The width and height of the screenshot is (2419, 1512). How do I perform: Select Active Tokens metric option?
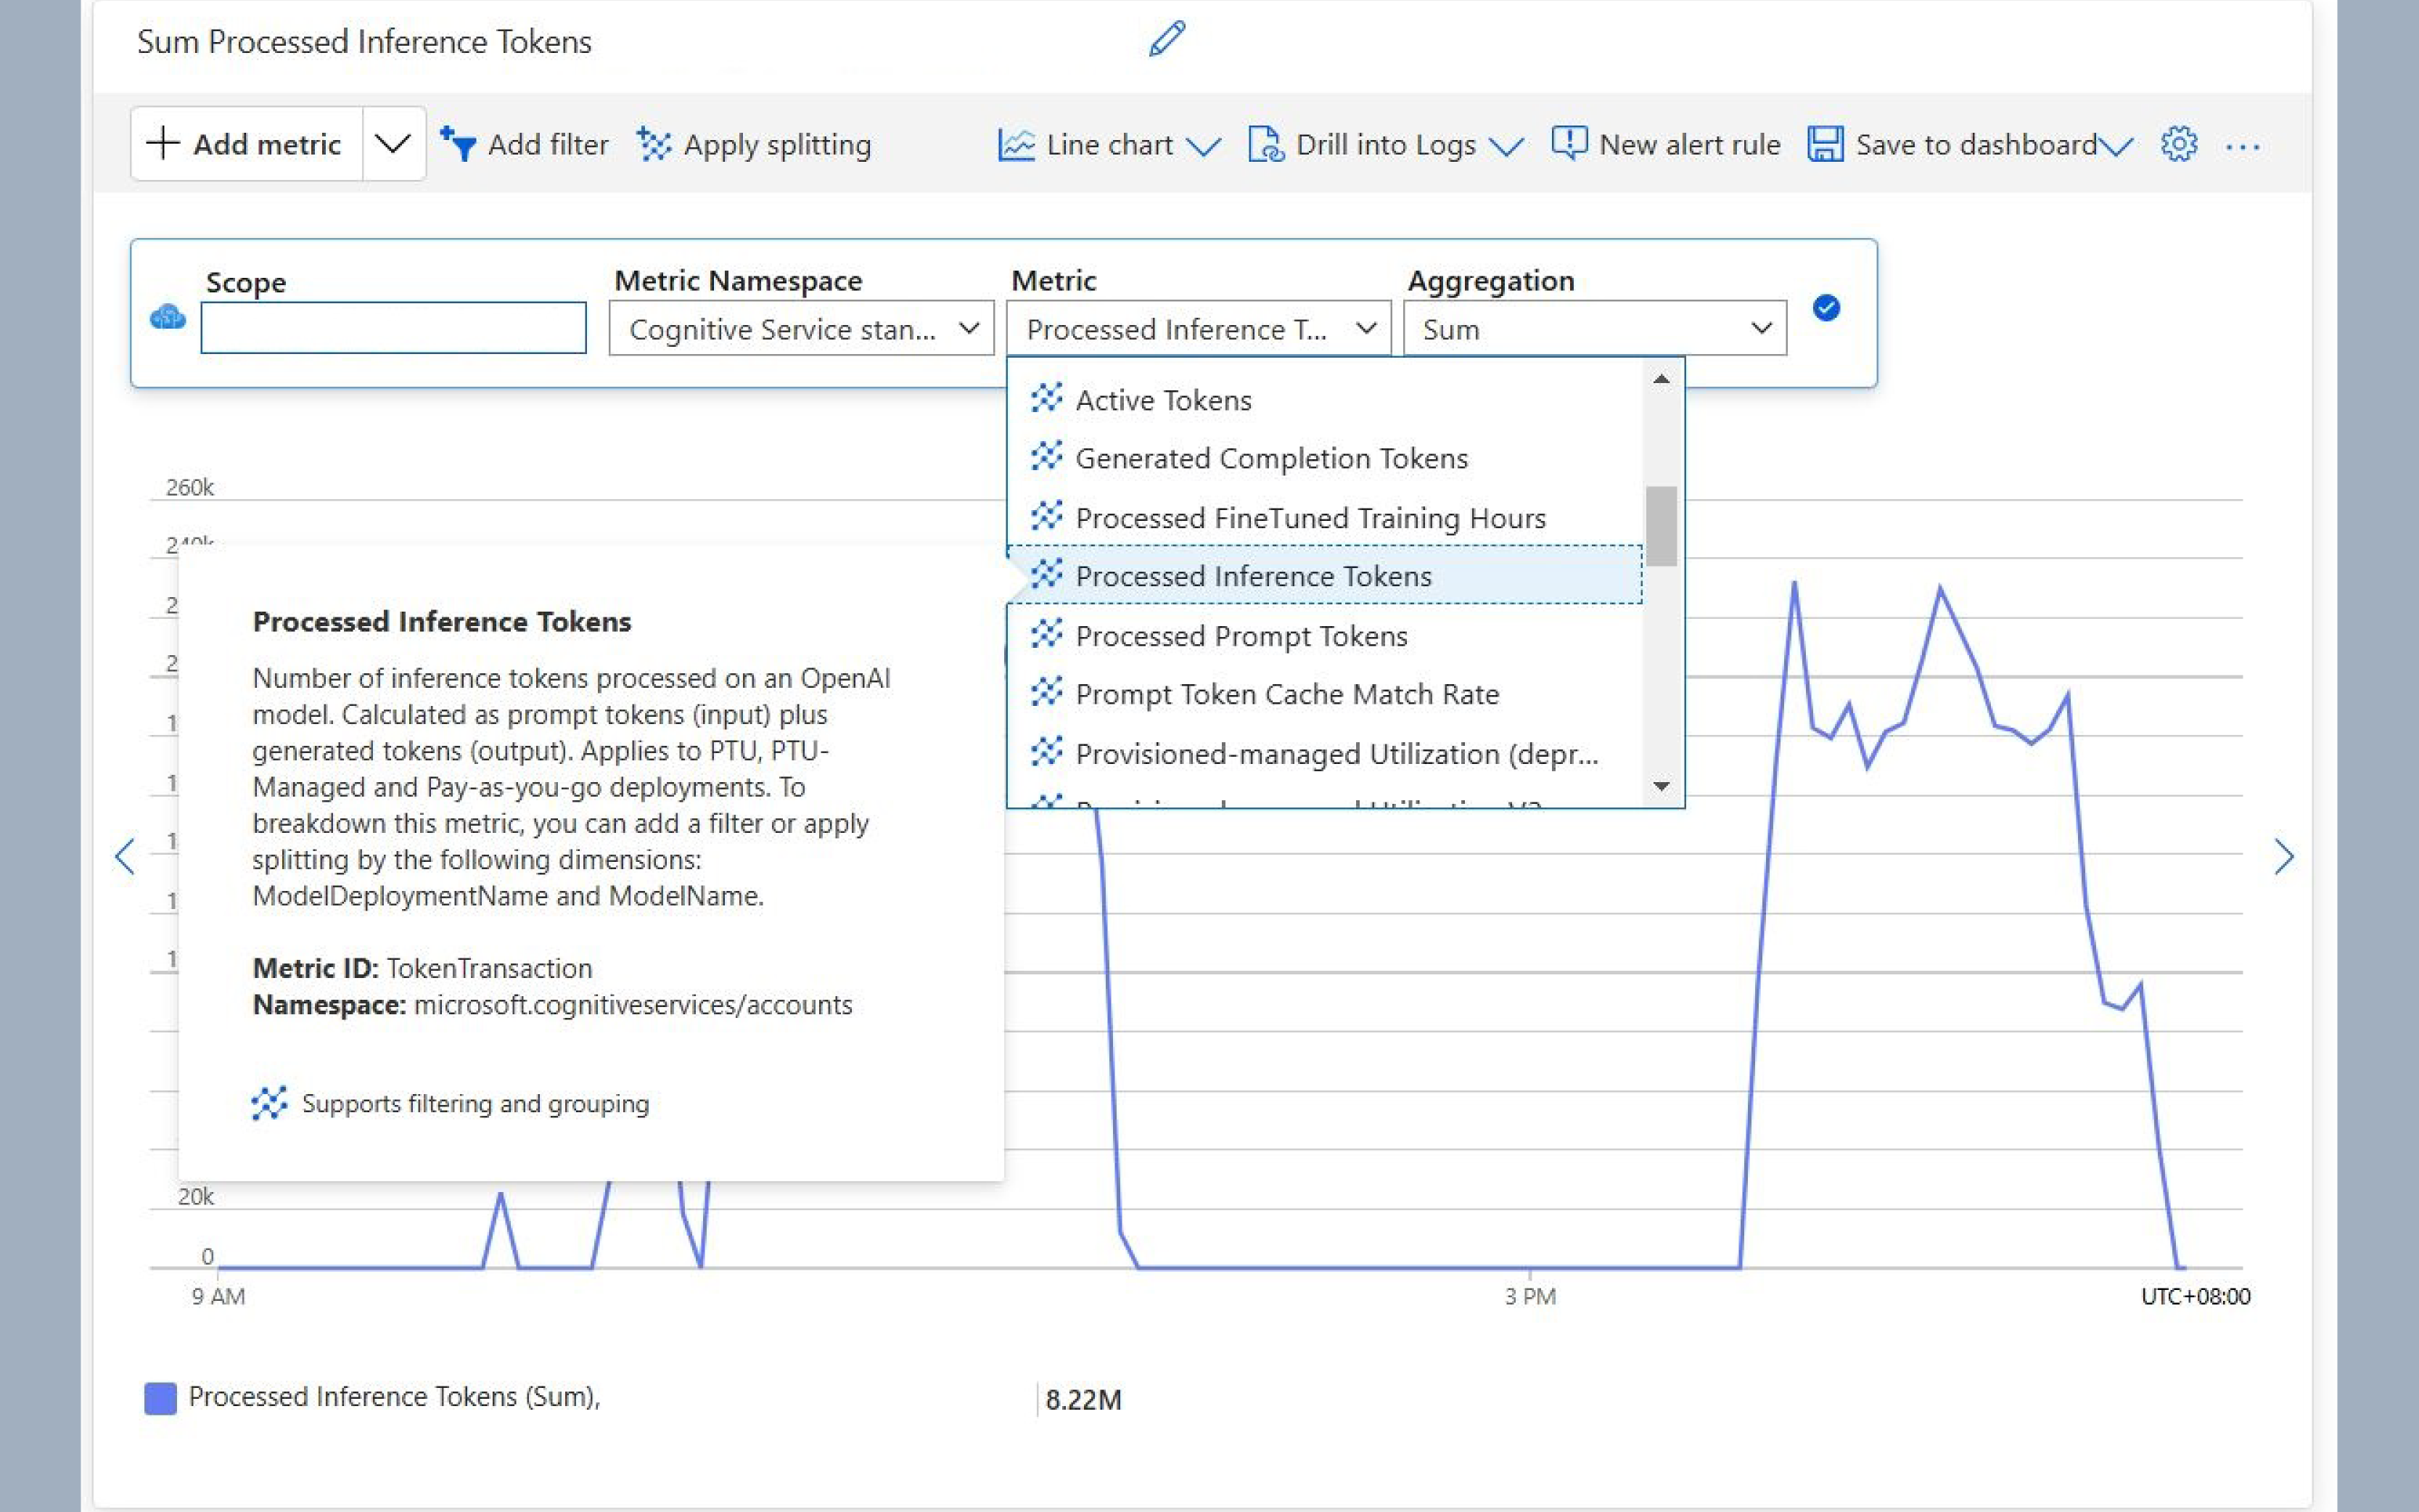coord(1162,400)
